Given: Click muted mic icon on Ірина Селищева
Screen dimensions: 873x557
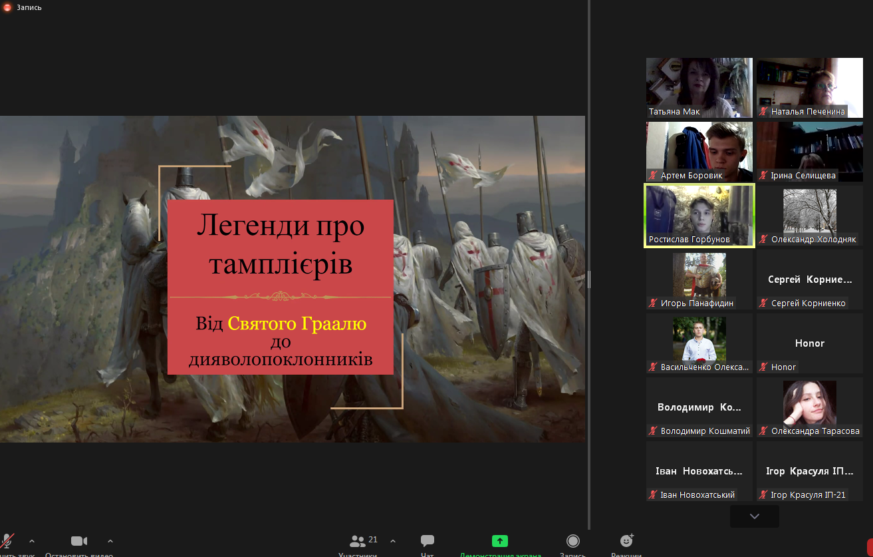Looking at the screenshot, I should (x=764, y=176).
